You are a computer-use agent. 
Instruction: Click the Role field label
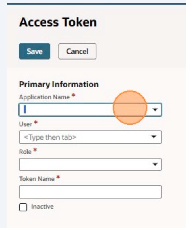coord(25,152)
